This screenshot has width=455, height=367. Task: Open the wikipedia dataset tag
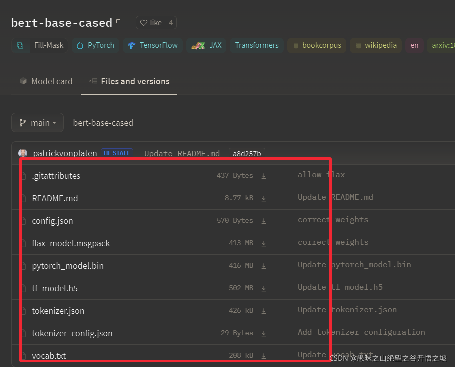[376, 45]
